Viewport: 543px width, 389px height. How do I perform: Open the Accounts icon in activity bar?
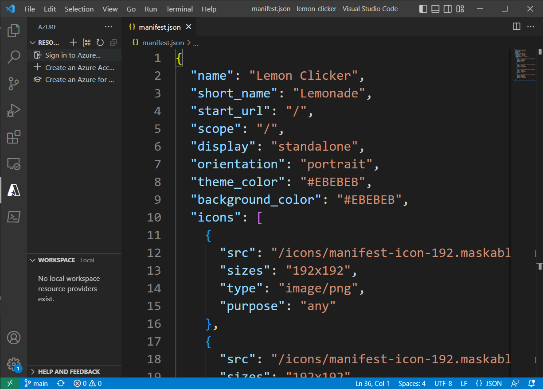pyautogui.click(x=14, y=338)
